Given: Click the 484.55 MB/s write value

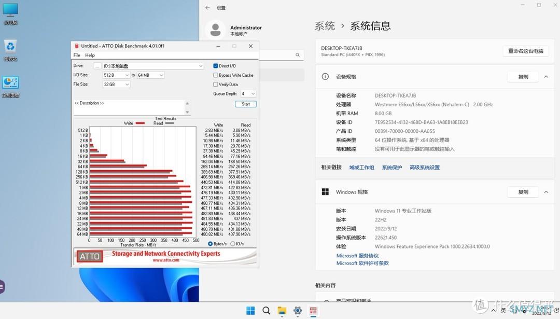Looking at the screenshot, I should click(212, 224).
